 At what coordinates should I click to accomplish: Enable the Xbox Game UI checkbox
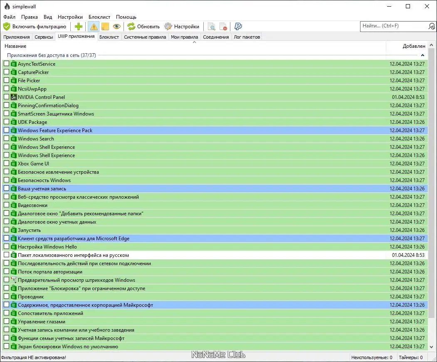[6, 163]
